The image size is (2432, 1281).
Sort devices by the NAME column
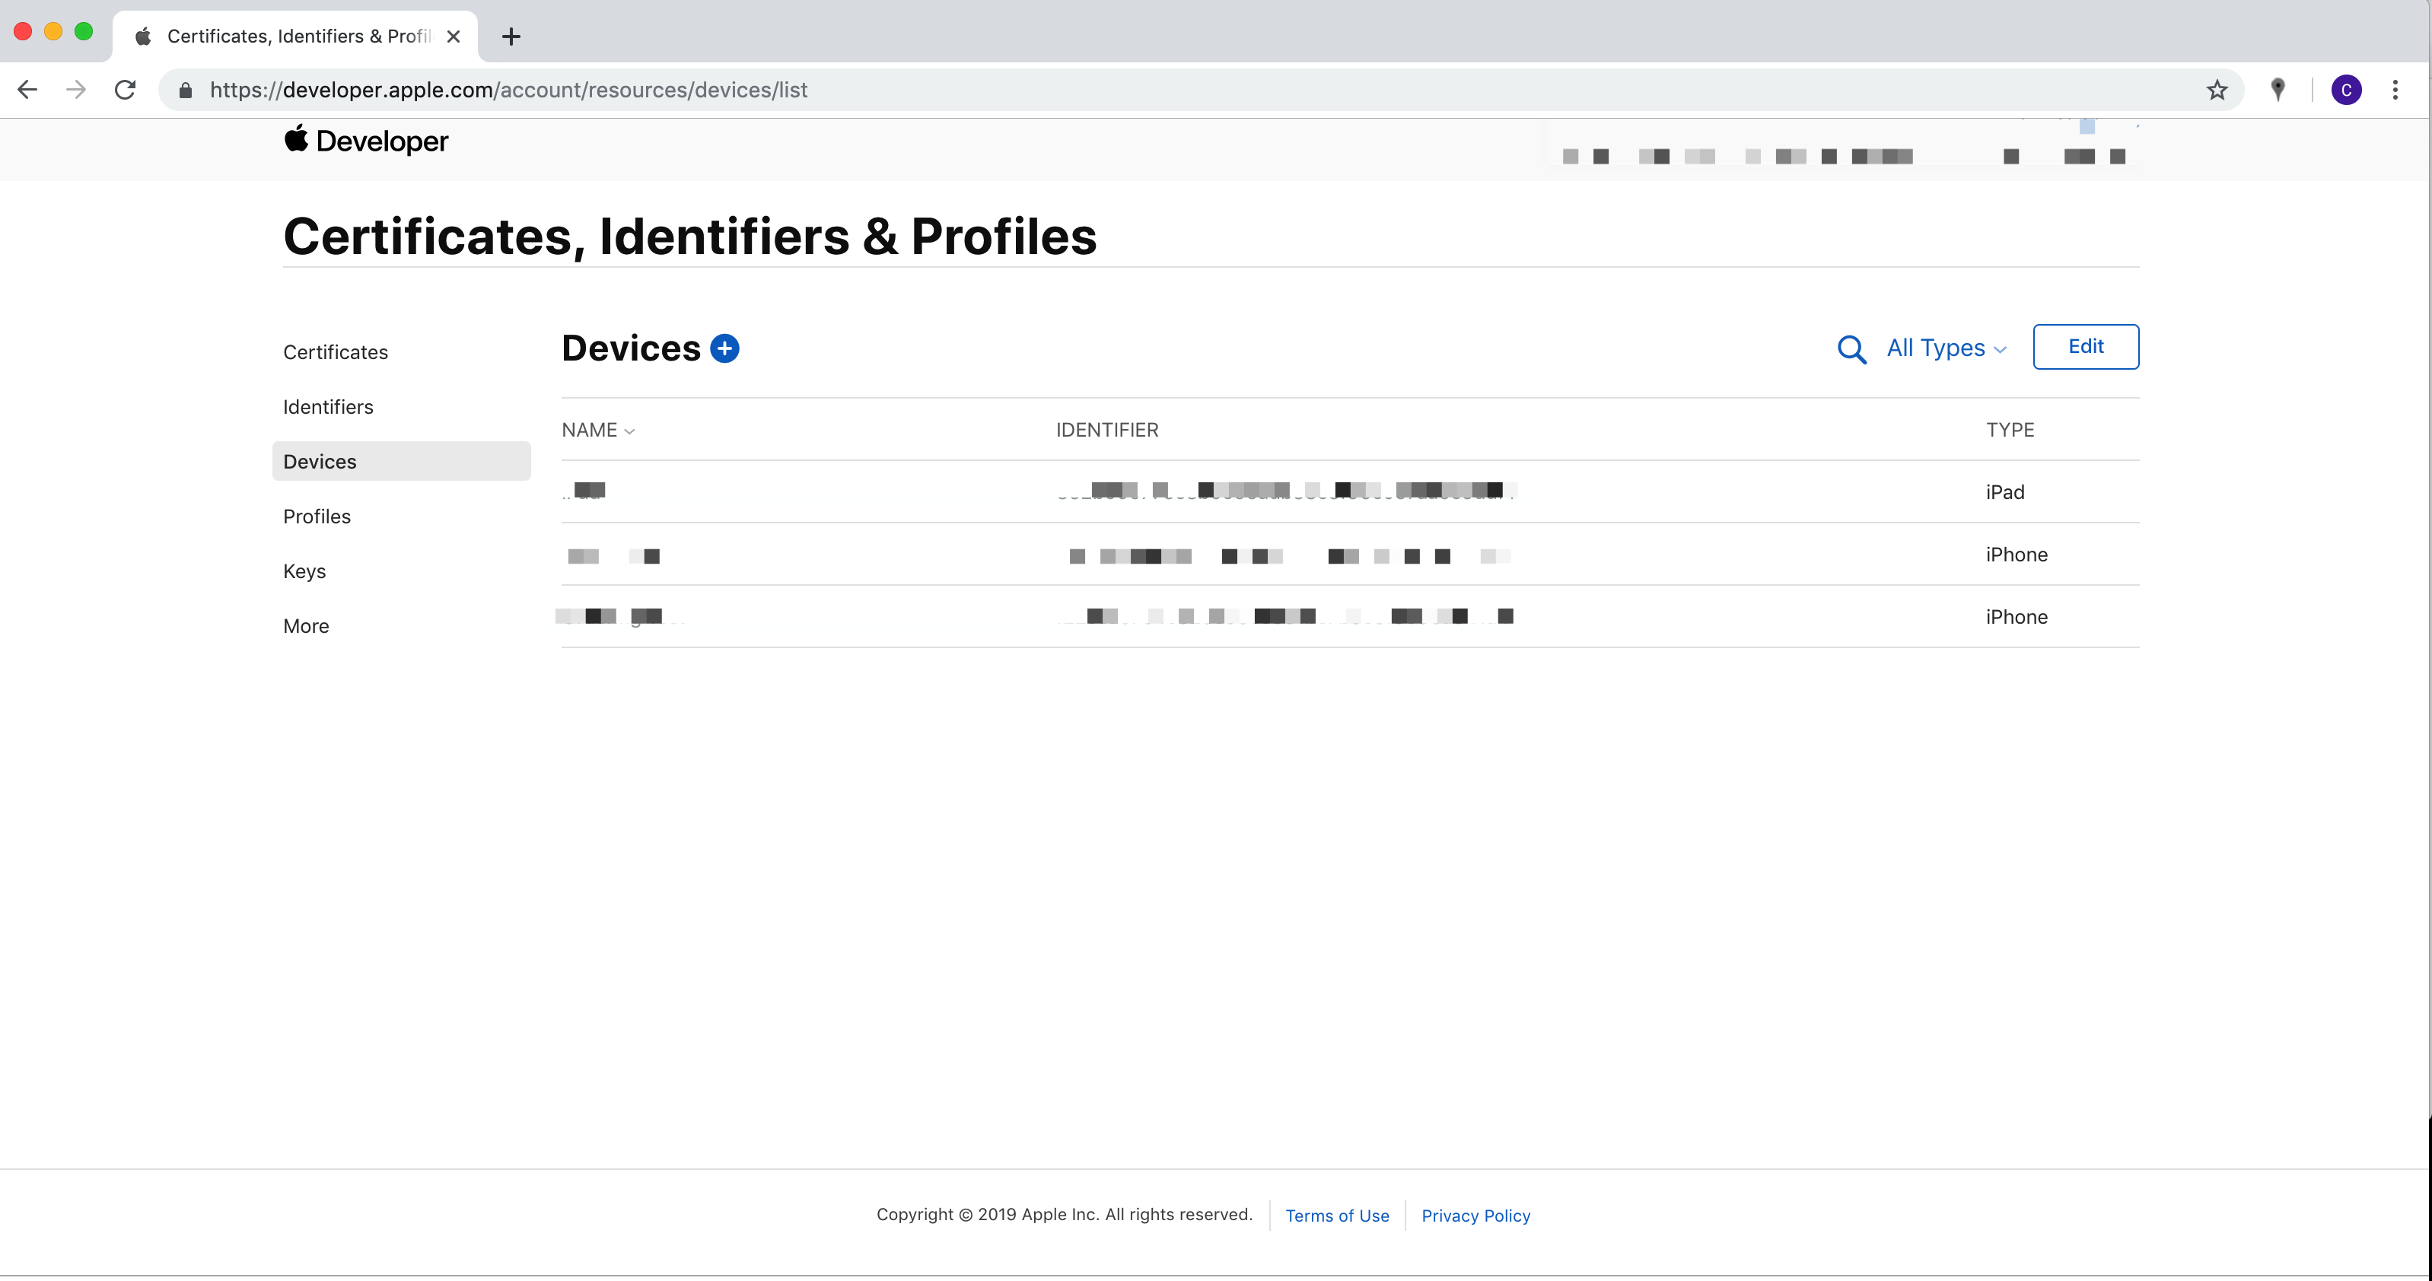[x=597, y=430]
